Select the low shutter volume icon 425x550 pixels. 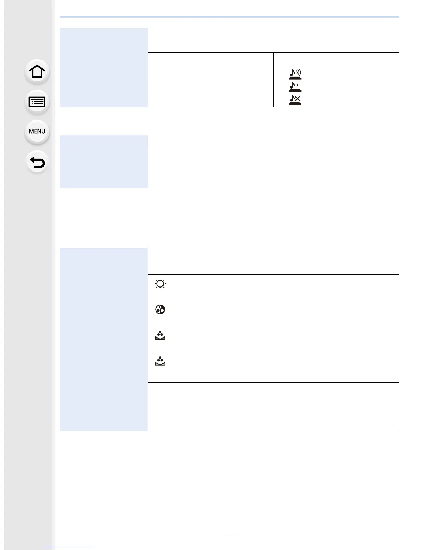[x=295, y=87]
